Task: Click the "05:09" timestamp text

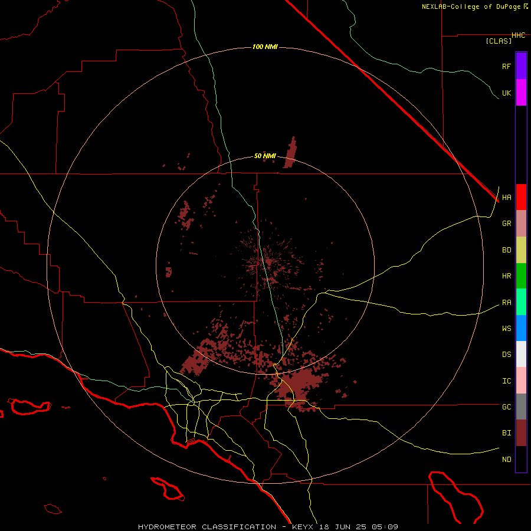Action: [385, 527]
